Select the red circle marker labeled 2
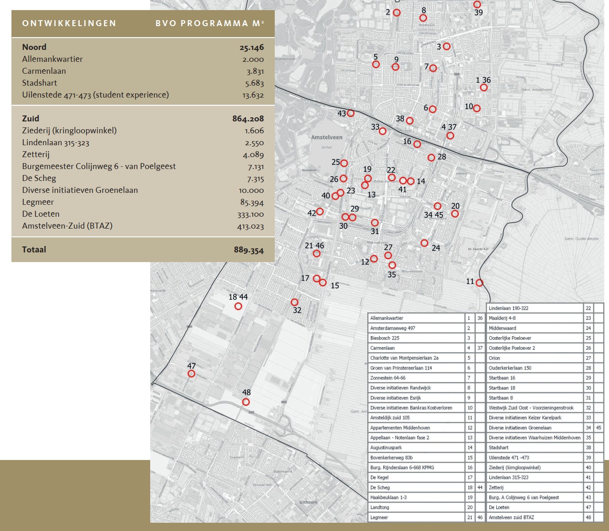This screenshot has width=609, height=531. pos(397,13)
